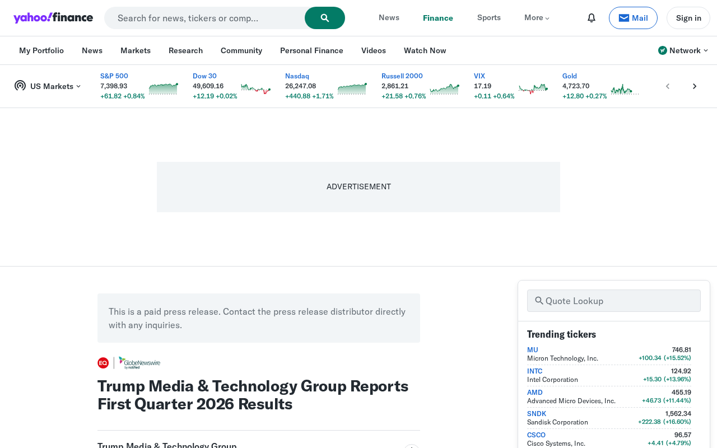Expand the More menu
The width and height of the screenshot is (717, 448).
coord(537,18)
